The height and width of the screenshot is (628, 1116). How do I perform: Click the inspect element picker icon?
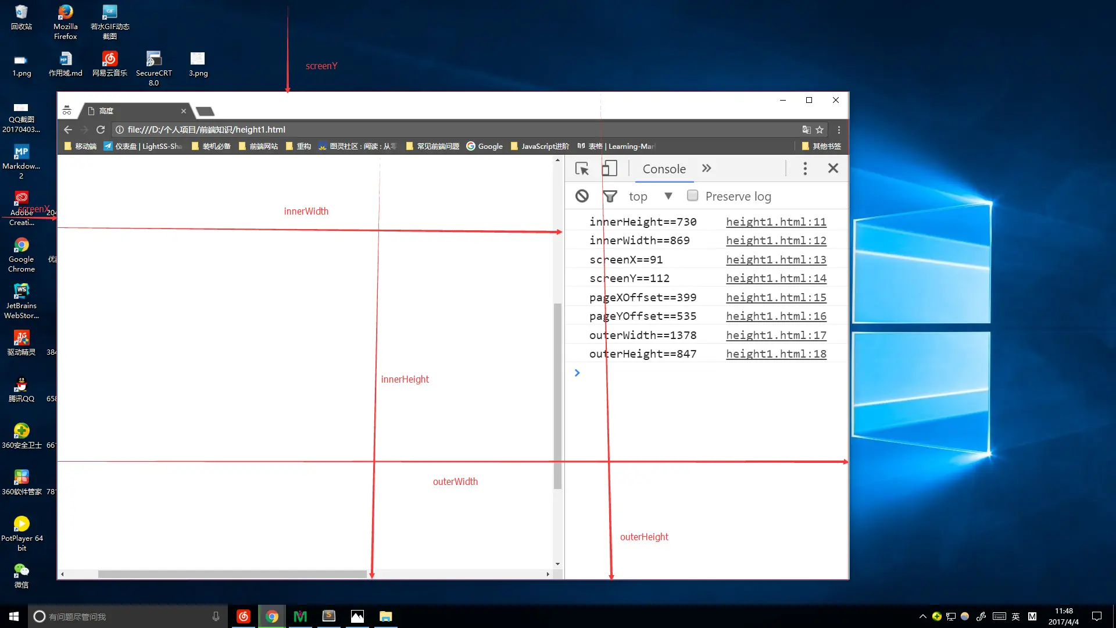pyautogui.click(x=582, y=169)
